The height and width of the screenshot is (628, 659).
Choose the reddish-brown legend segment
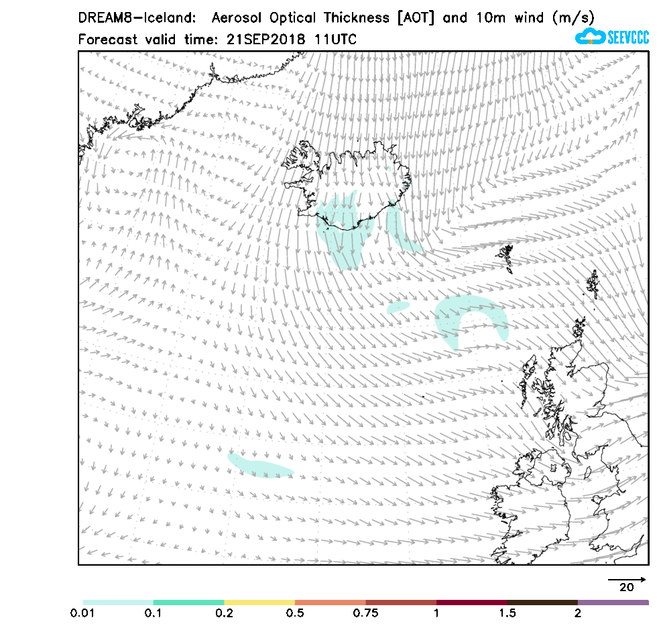click(401, 603)
